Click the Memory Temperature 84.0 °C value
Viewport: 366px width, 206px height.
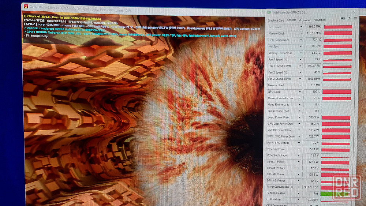[x=313, y=53]
